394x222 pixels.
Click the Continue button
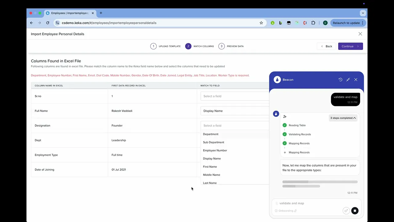pos(351,46)
